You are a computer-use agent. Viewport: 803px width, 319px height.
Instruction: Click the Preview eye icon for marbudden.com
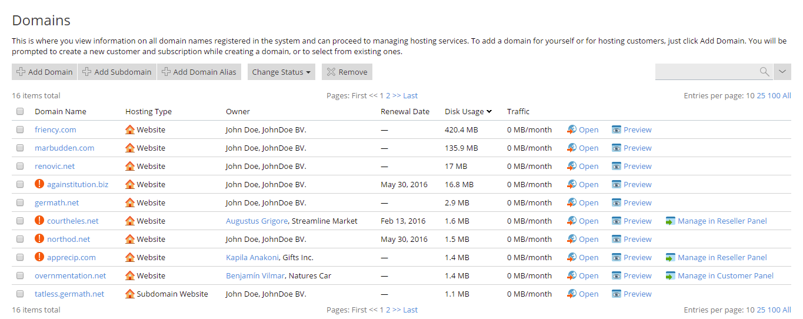(617, 148)
